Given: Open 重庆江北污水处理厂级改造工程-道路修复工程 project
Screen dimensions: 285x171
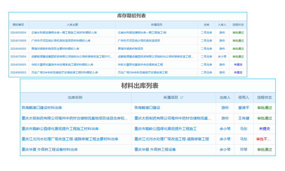Looking at the screenshot, I should tap(171, 139).
